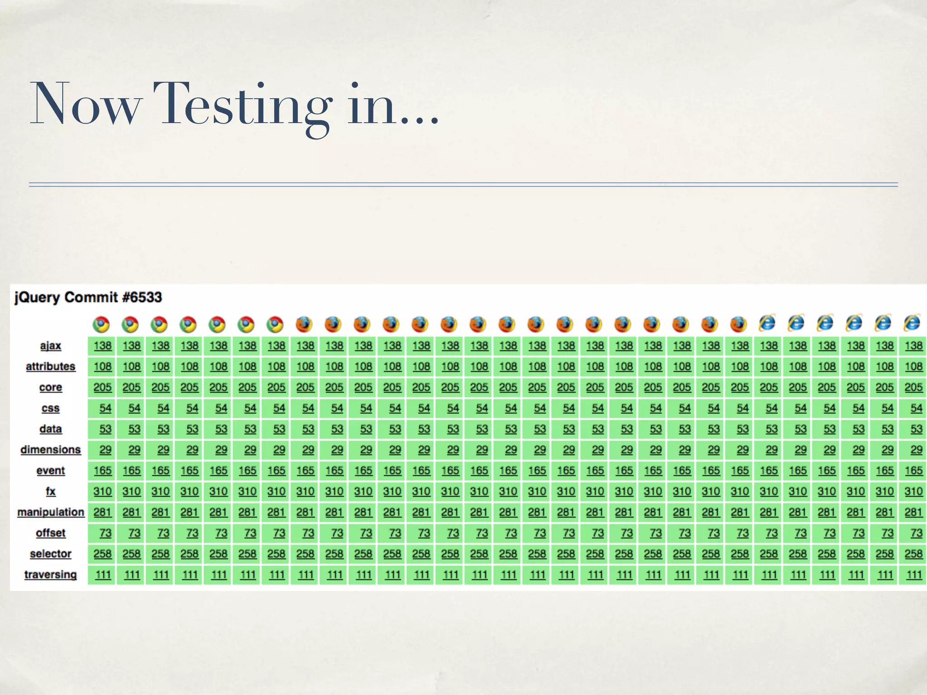Click the first Internet Explorer icon

point(768,323)
